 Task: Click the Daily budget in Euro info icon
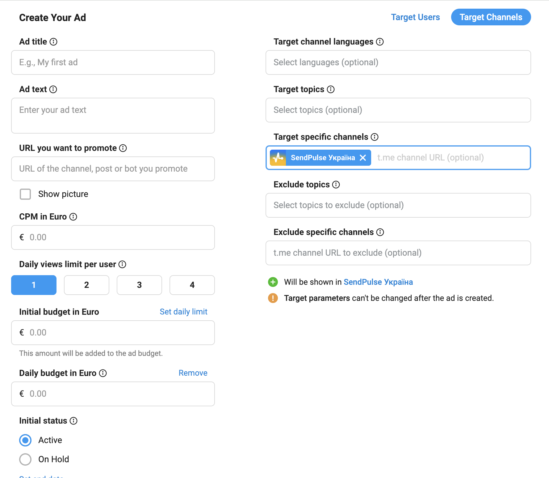click(103, 373)
